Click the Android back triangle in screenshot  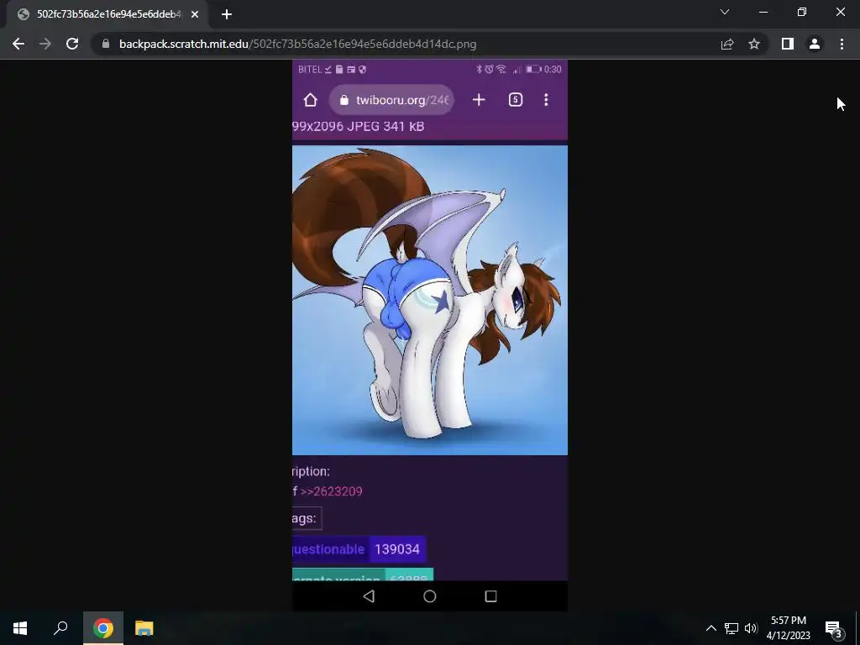pos(370,596)
